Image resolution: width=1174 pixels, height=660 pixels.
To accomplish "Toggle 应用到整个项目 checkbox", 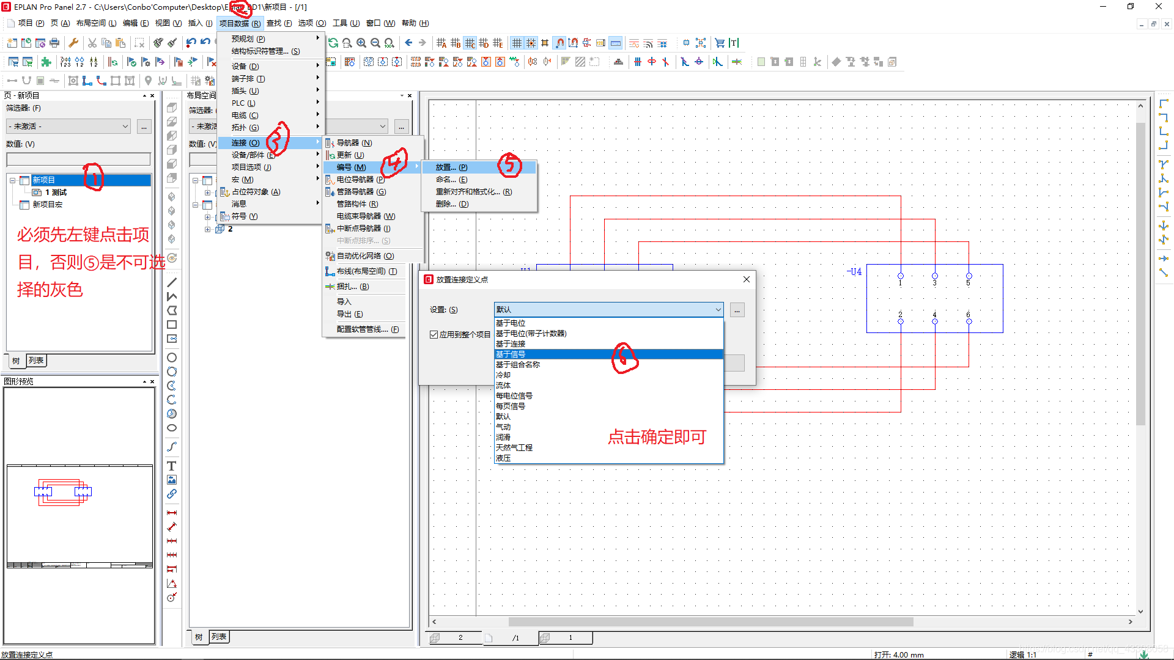I will [x=434, y=334].
